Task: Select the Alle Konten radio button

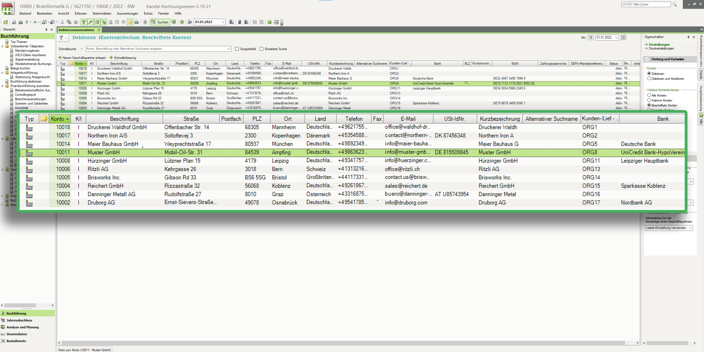Action: click(x=649, y=95)
